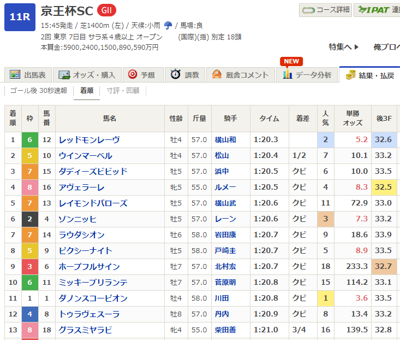The width and height of the screenshot is (400, 340).
Task: Click the タイム column header
Action: (270, 119)
